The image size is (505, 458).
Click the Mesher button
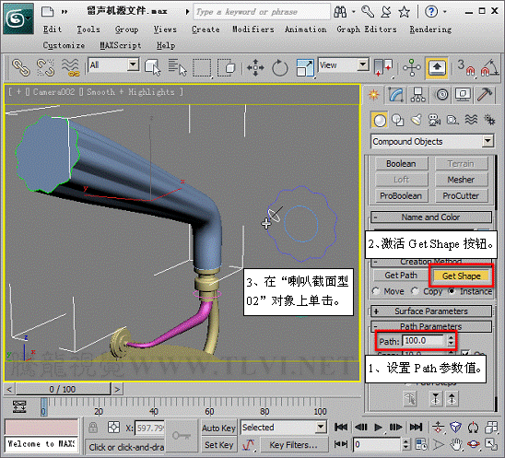click(461, 180)
